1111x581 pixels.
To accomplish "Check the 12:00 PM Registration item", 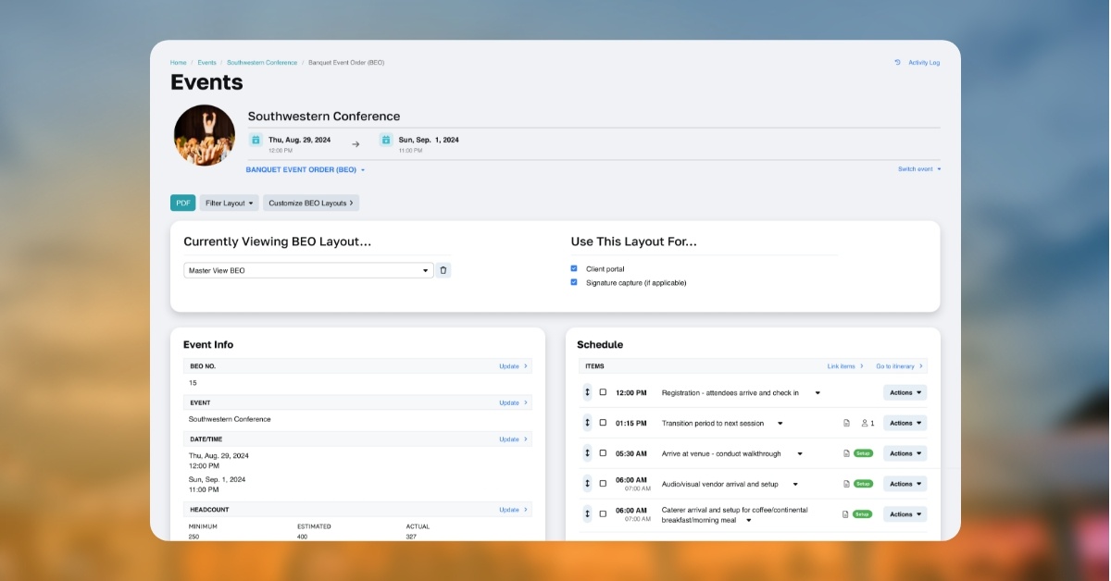I will (603, 392).
